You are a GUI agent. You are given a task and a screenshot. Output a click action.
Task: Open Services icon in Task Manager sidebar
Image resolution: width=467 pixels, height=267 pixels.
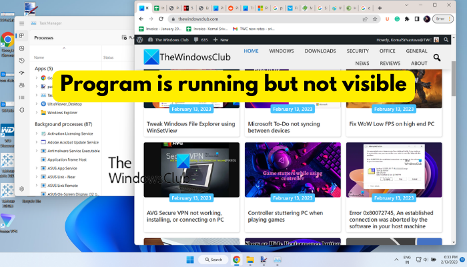point(22,110)
